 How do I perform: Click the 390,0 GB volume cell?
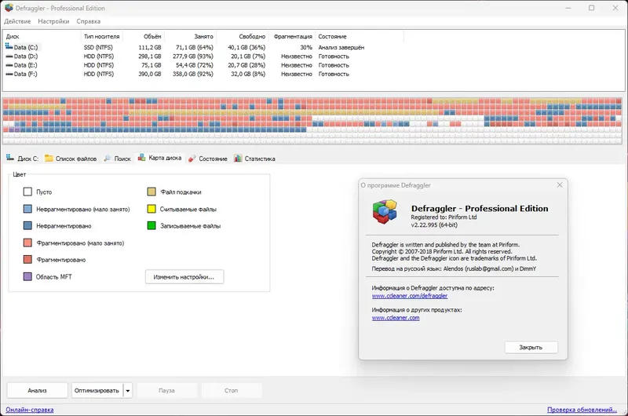[x=150, y=74]
